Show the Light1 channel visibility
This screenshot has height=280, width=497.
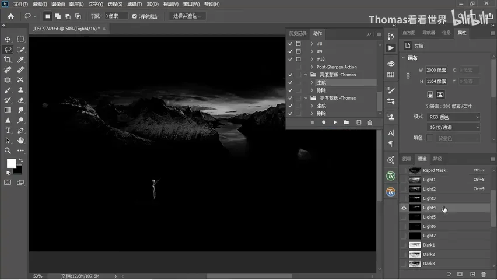tap(404, 180)
